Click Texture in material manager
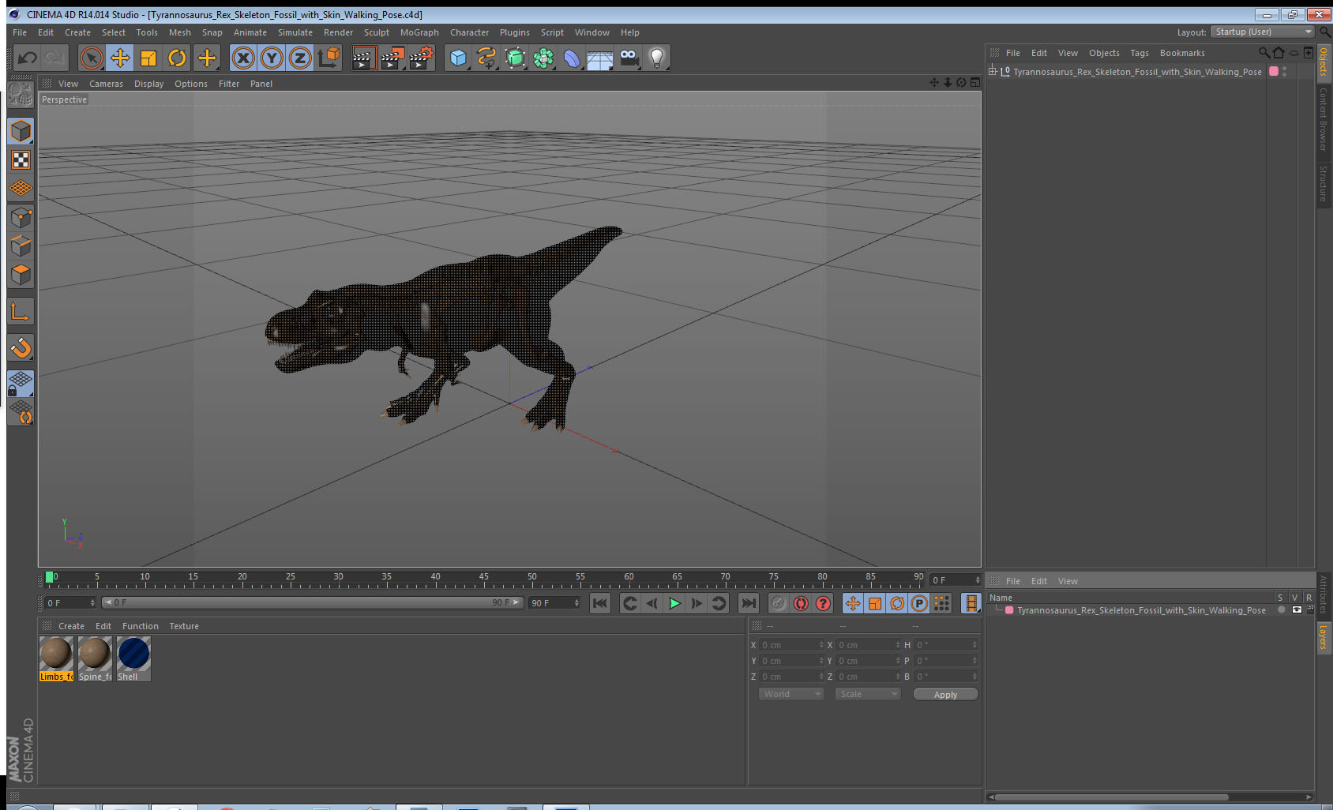1333x810 pixels. coord(184,626)
